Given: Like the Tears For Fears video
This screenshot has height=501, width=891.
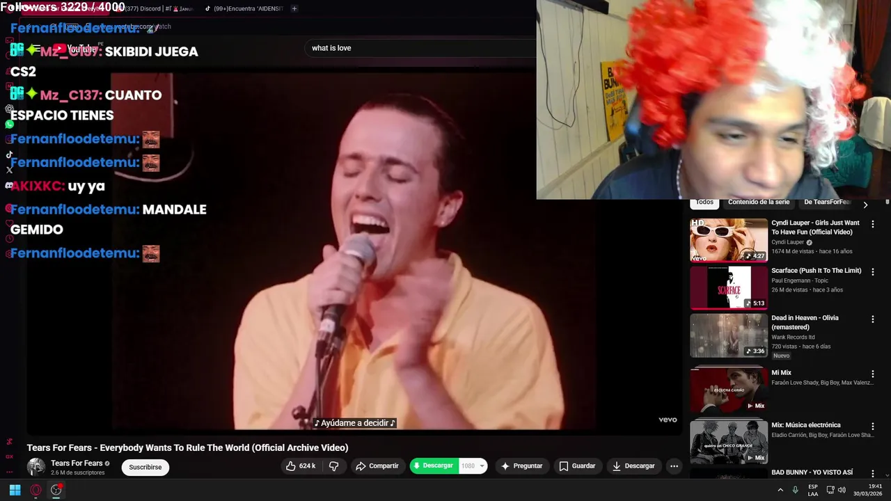Looking at the screenshot, I should pos(301,466).
